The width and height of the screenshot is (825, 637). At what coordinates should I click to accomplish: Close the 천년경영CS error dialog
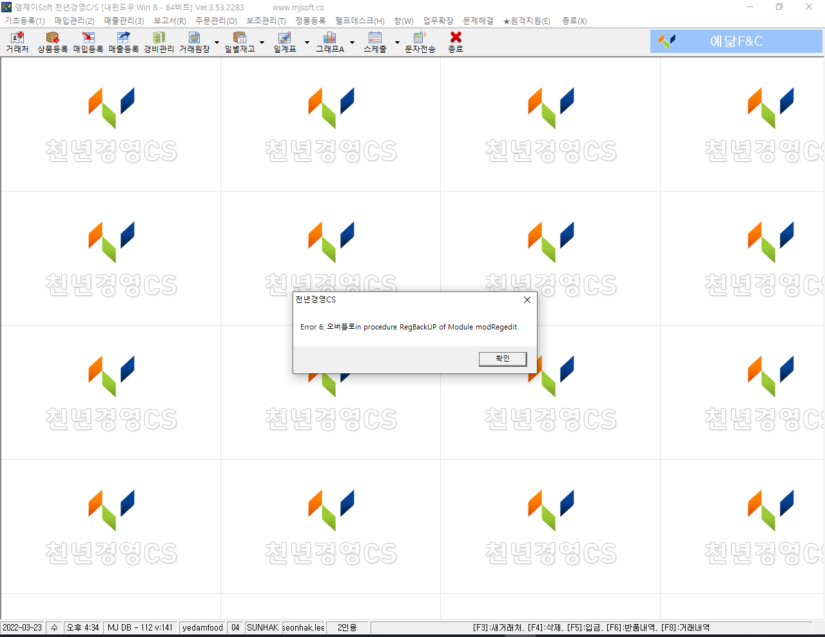[527, 300]
